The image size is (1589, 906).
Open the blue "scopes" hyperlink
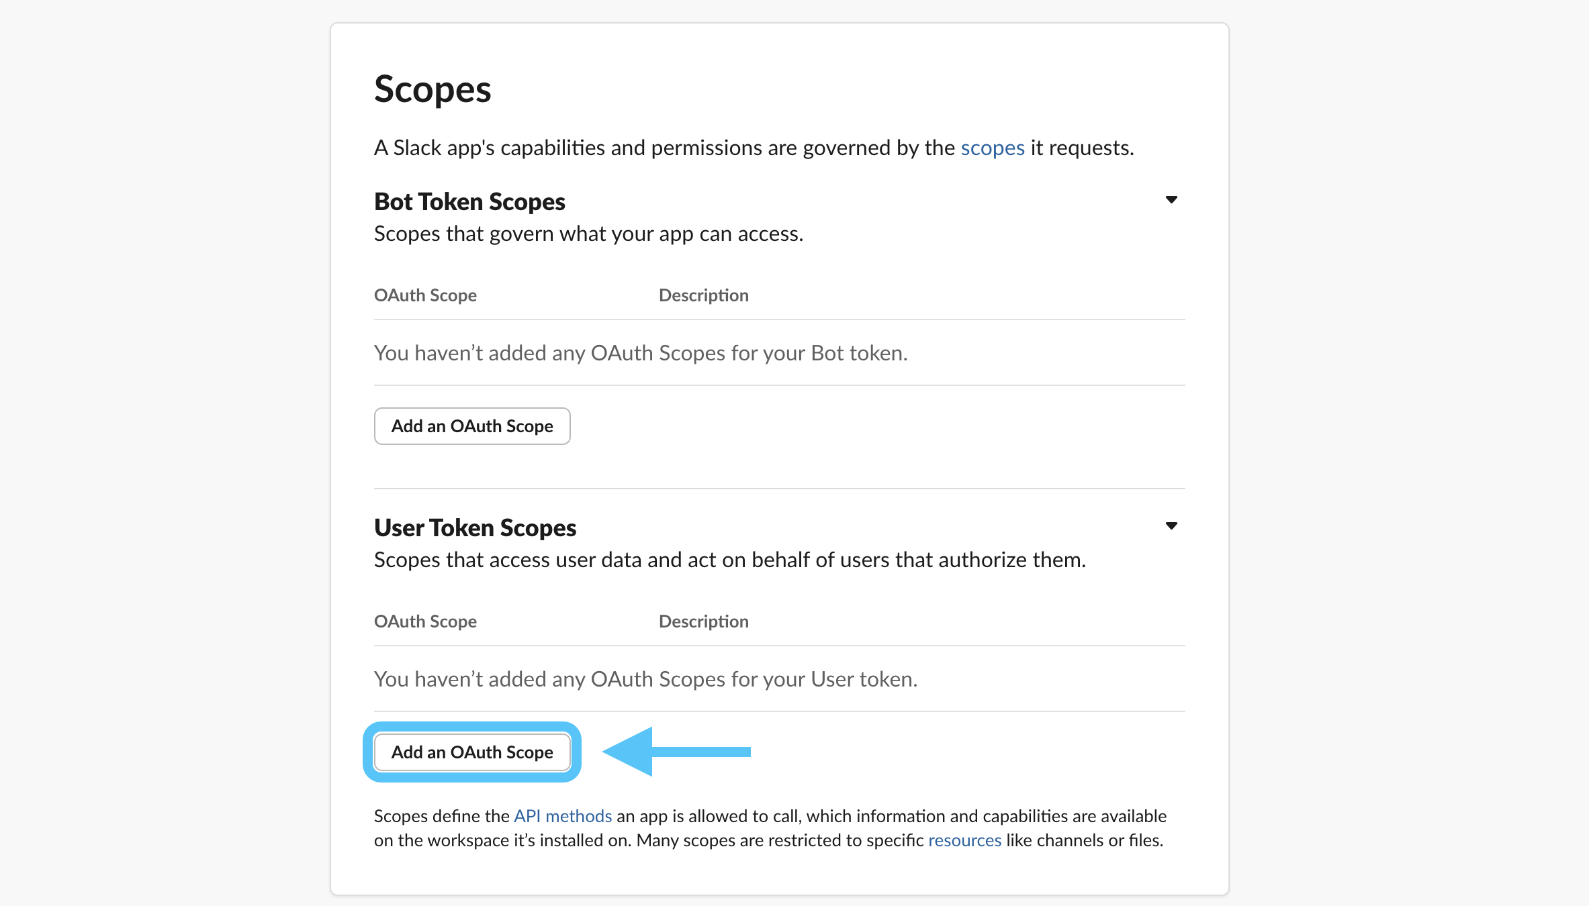[992, 148]
